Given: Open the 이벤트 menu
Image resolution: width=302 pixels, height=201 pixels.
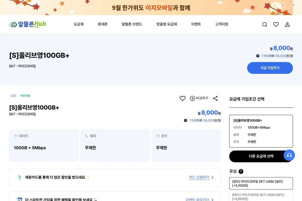Looking at the screenshot, I should tap(196, 24).
